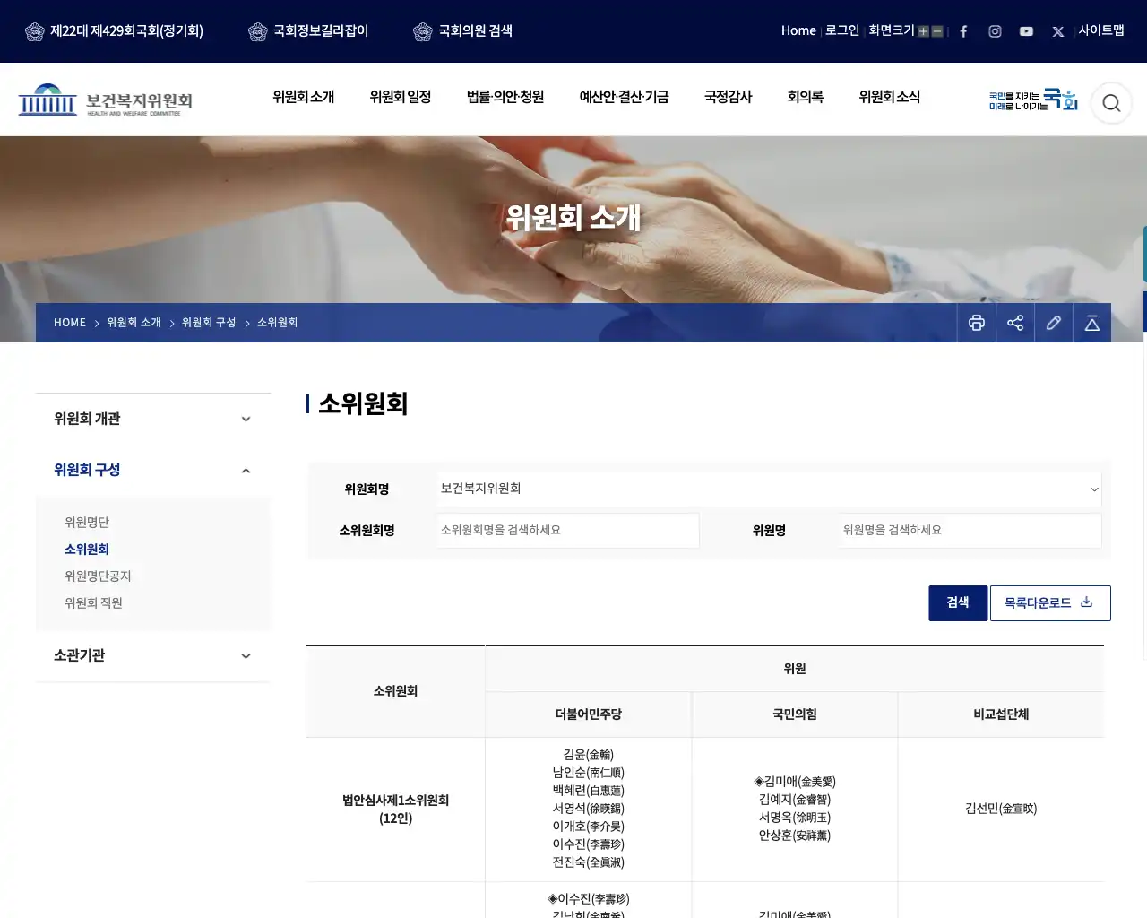1147x918 pixels.
Task: Open the 위원회 소개 main menu
Action: pos(304,97)
